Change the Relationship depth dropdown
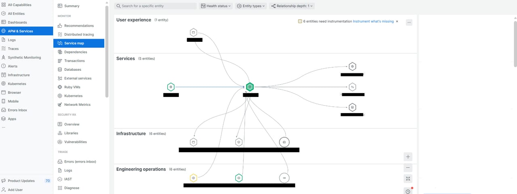 [292, 6]
